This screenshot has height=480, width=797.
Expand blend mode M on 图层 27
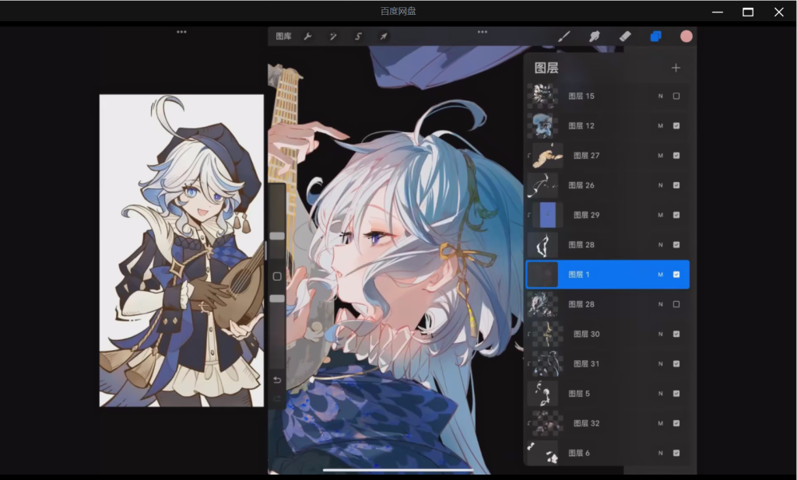pos(661,156)
